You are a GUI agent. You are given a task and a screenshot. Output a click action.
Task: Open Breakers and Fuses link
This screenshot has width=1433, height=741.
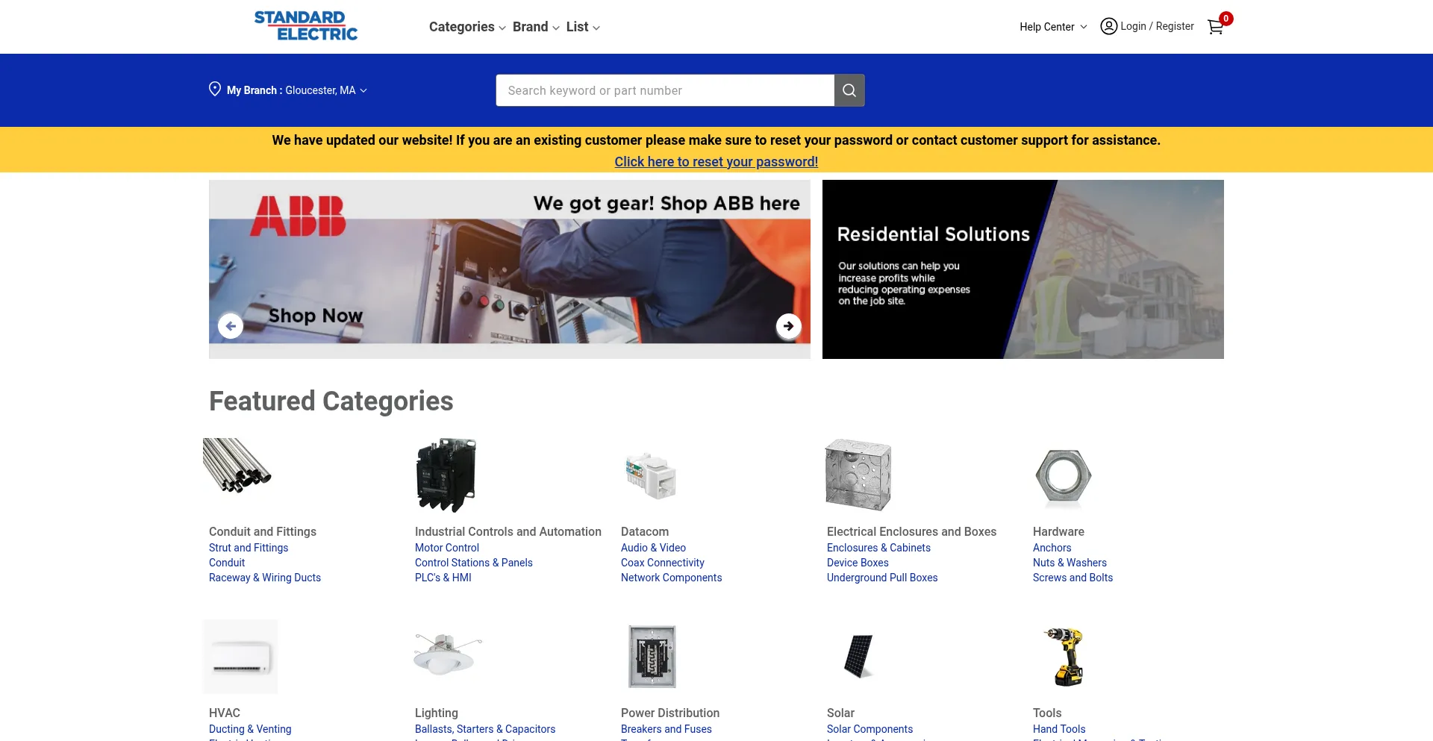click(x=666, y=729)
